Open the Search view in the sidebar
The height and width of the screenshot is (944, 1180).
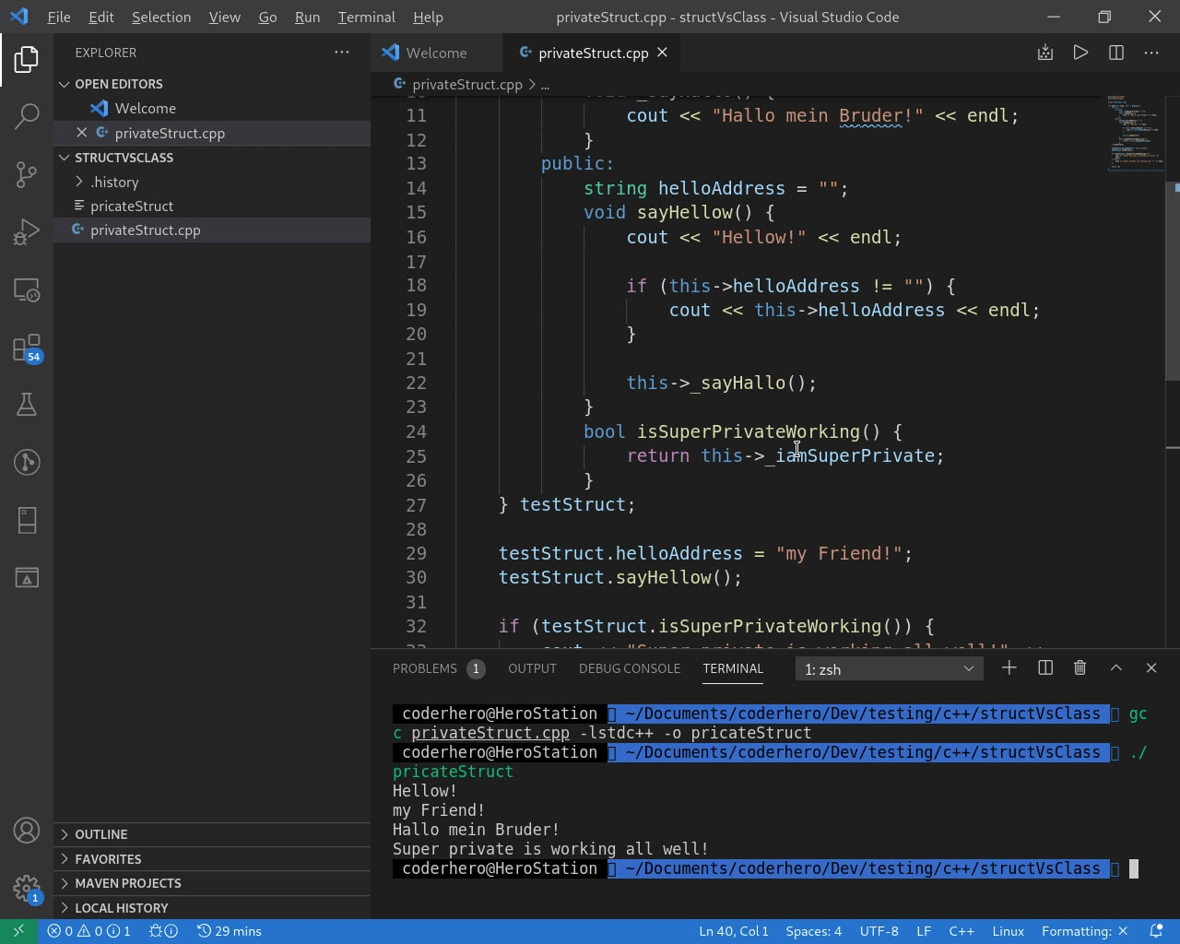pyautogui.click(x=27, y=116)
